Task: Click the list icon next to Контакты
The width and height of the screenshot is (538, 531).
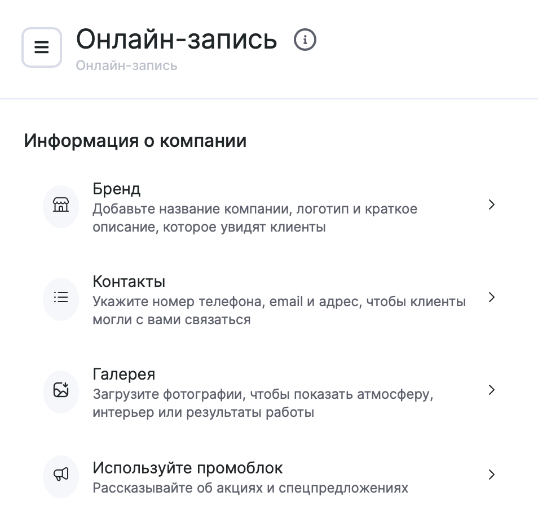Action: click(x=61, y=298)
